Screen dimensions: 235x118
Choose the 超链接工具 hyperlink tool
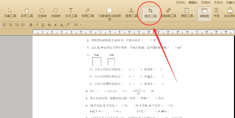(x=169, y=13)
